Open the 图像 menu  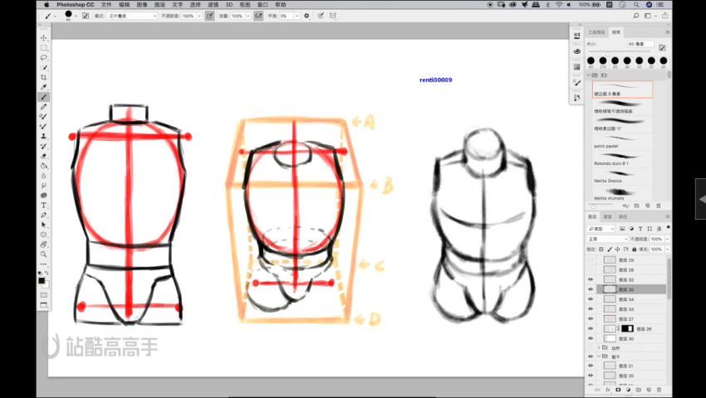(x=142, y=4)
